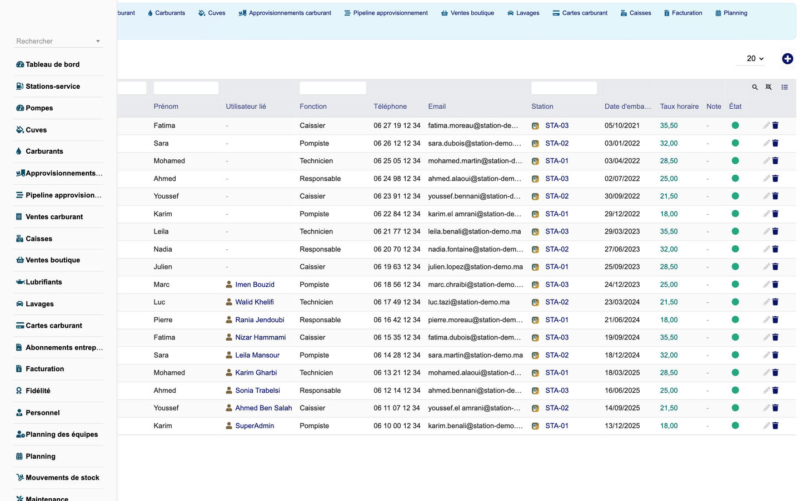This screenshot has height=501, width=803.
Task: Sort by Fonction column header
Action: click(313, 107)
